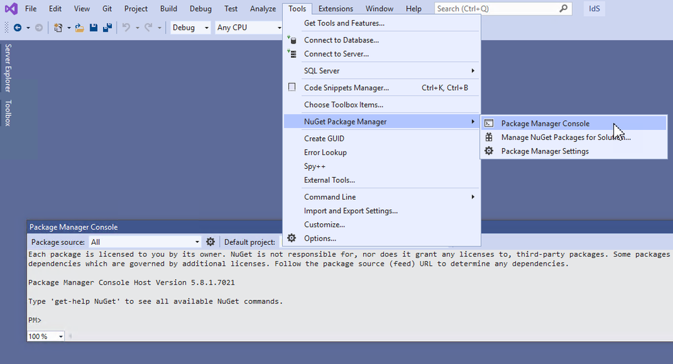Open the Extensions menu

click(335, 9)
